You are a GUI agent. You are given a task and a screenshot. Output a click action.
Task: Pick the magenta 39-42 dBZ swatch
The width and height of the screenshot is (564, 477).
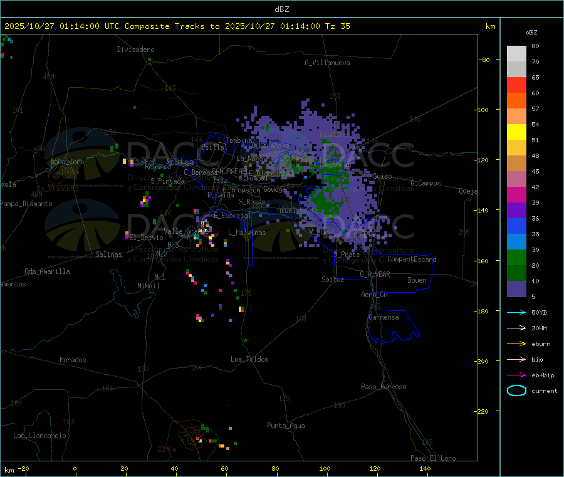516,194
